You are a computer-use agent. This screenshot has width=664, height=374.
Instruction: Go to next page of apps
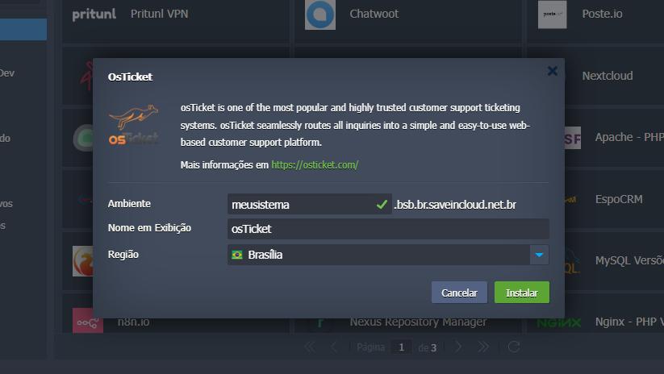click(458, 347)
